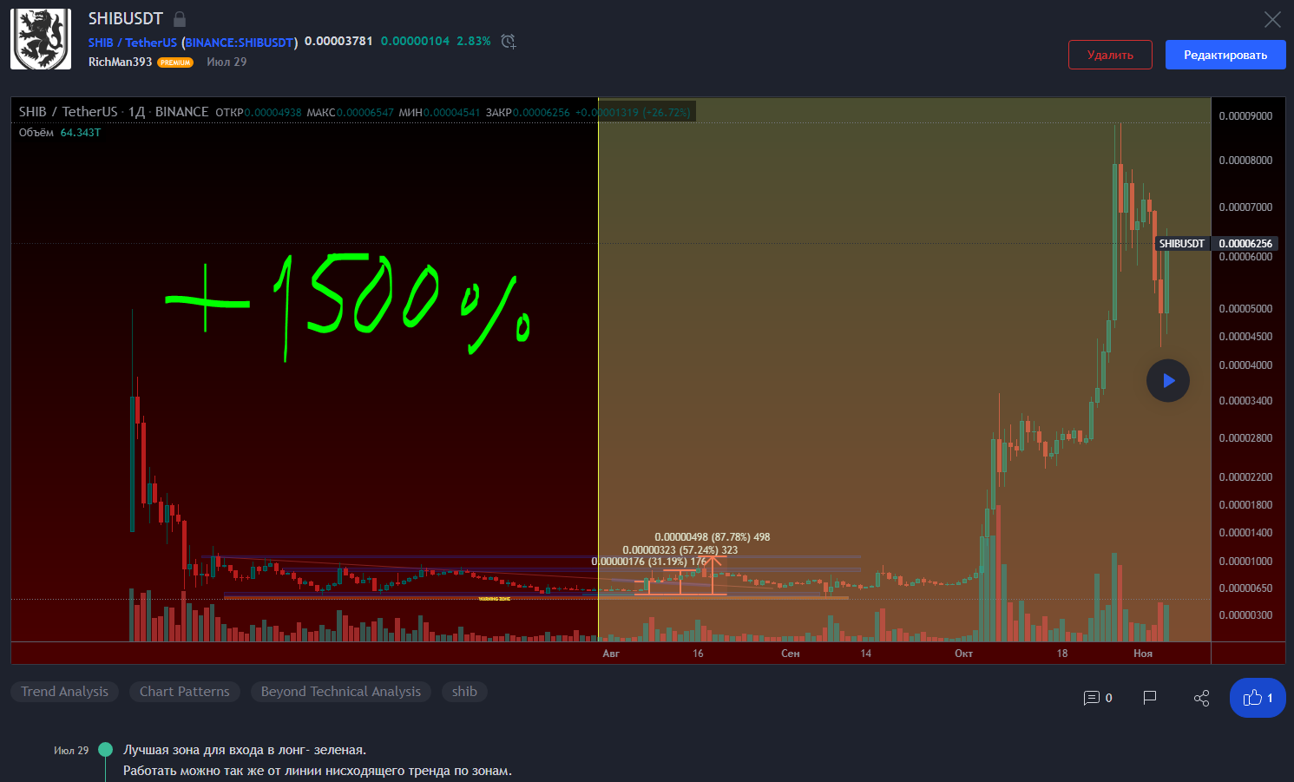Open the SHIB / TetherUS symbol link
This screenshot has height=782, width=1294.
(133, 42)
